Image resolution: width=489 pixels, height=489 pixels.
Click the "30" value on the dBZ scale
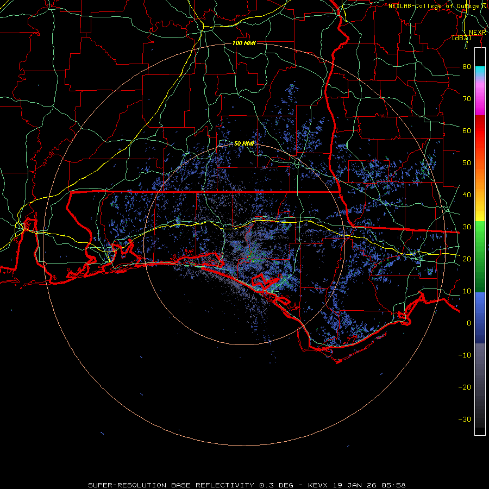click(467, 227)
